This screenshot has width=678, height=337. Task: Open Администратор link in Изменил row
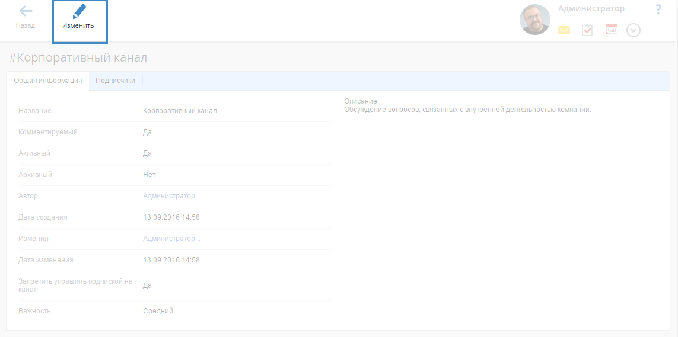171,239
